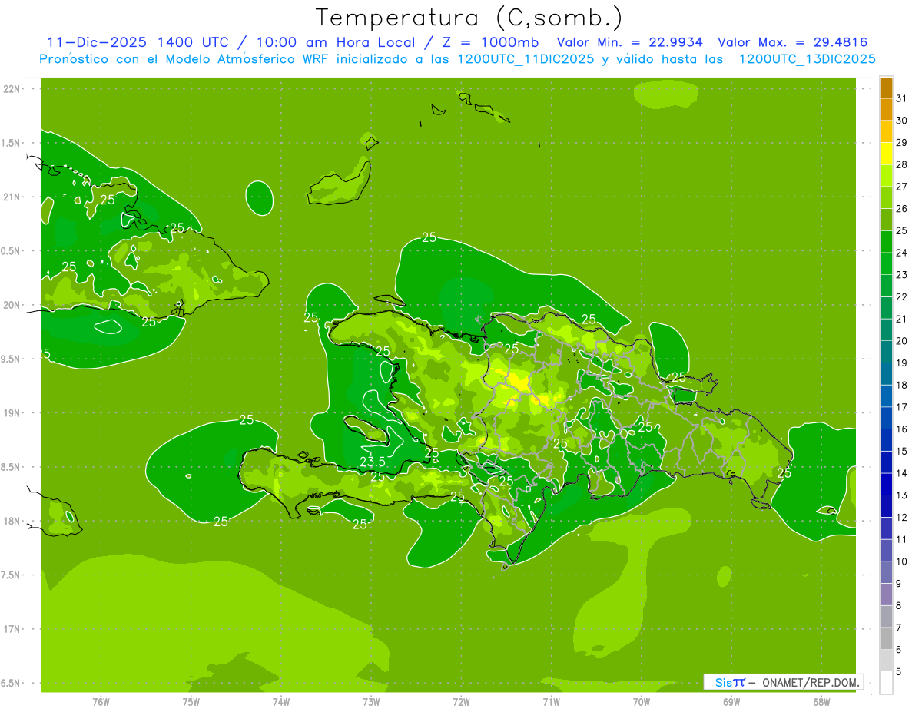
Task: Click the '18N' latitude axis label
Action: click(x=11, y=521)
